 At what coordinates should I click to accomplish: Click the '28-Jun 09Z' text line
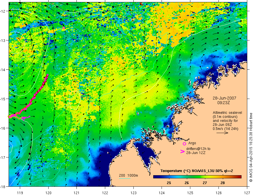point(222,125)
